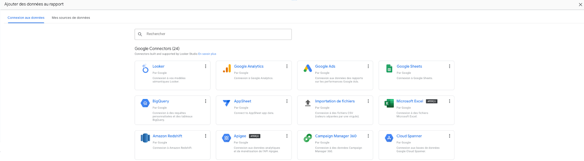Open the Google Sheets card three-dot menu
584x161 pixels.
click(x=450, y=66)
